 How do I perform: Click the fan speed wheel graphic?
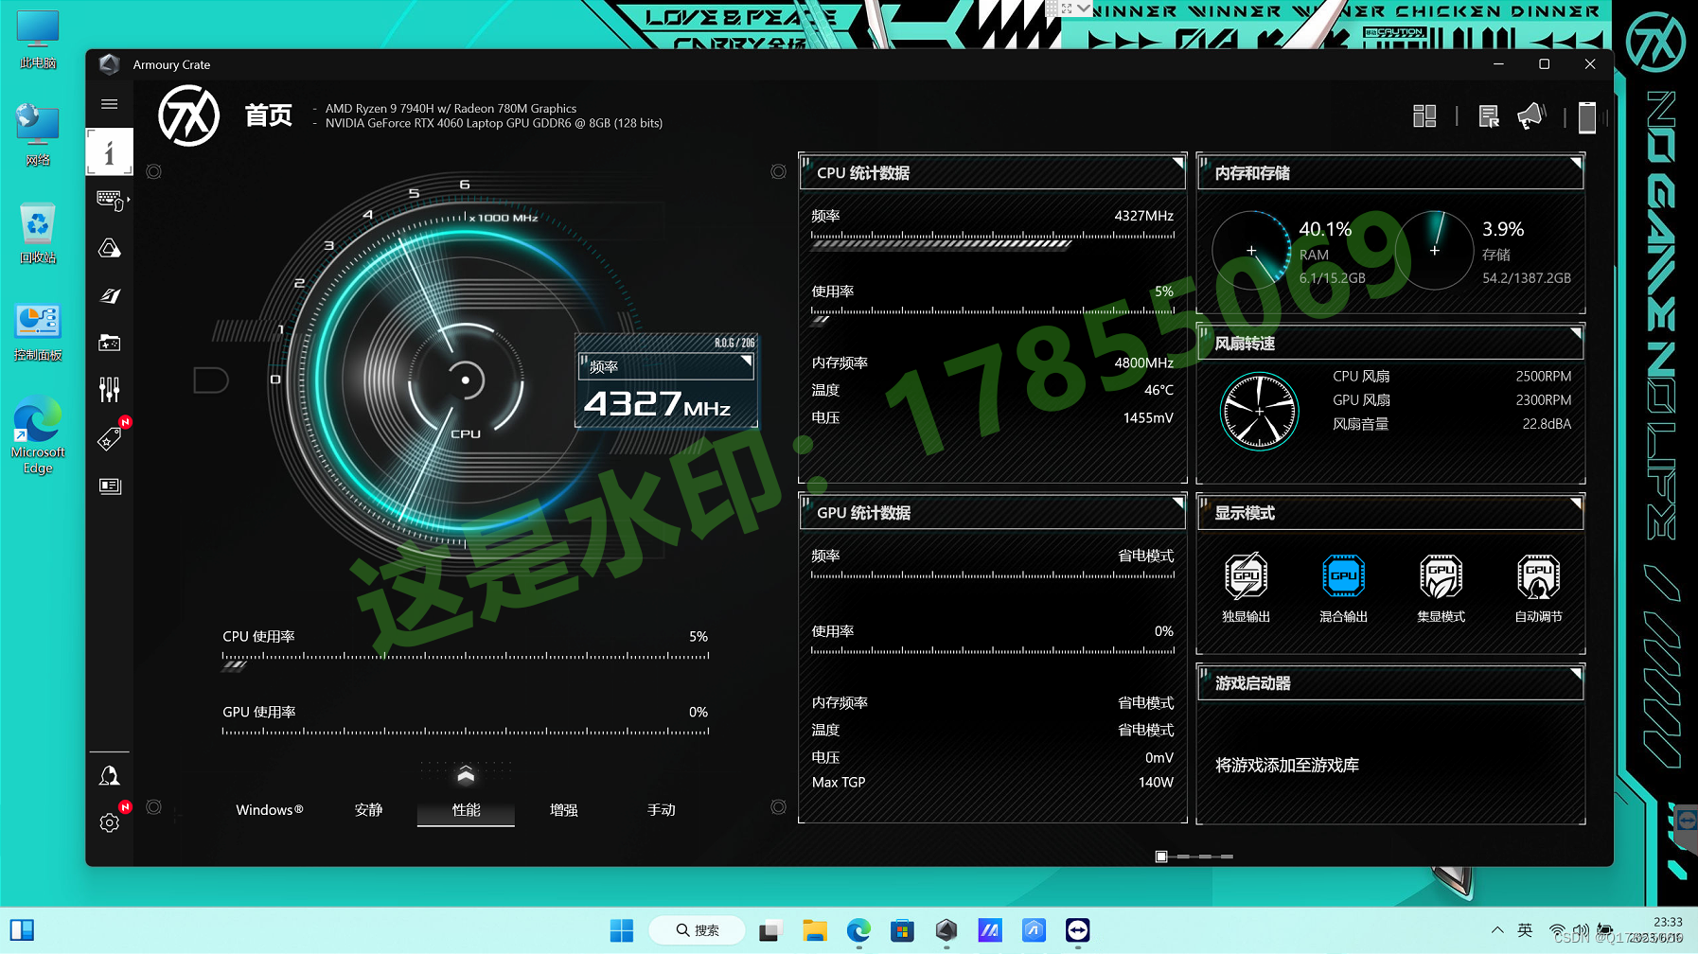click(1260, 411)
